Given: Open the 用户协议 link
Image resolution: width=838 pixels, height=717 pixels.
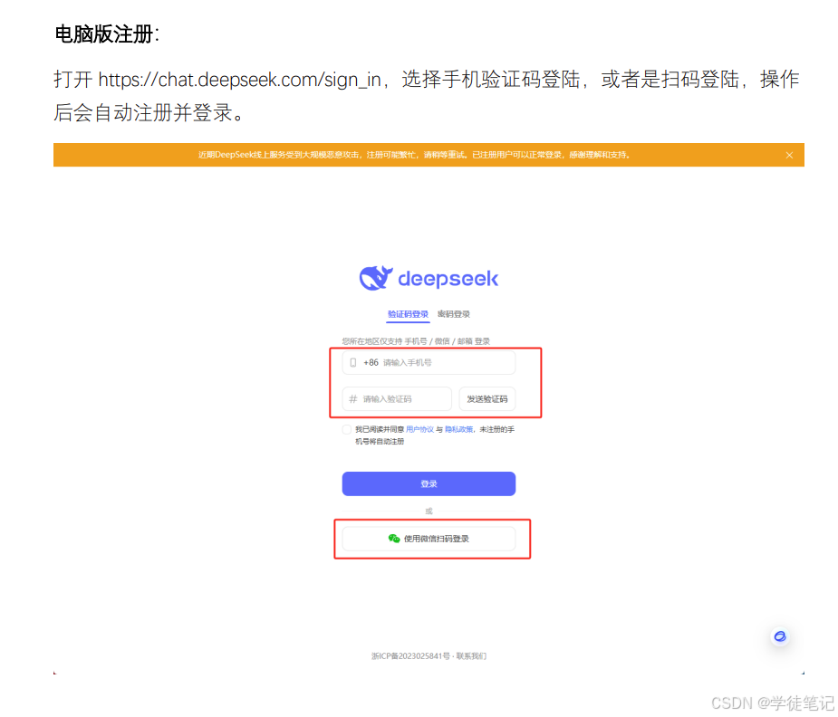Looking at the screenshot, I should pos(420,429).
